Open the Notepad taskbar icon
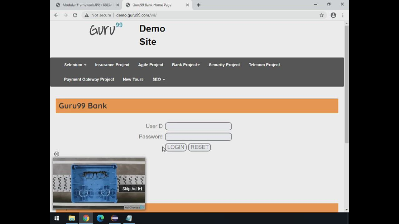Image resolution: width=399 pixels, height=224 pixels. click(x=129, y=218)
